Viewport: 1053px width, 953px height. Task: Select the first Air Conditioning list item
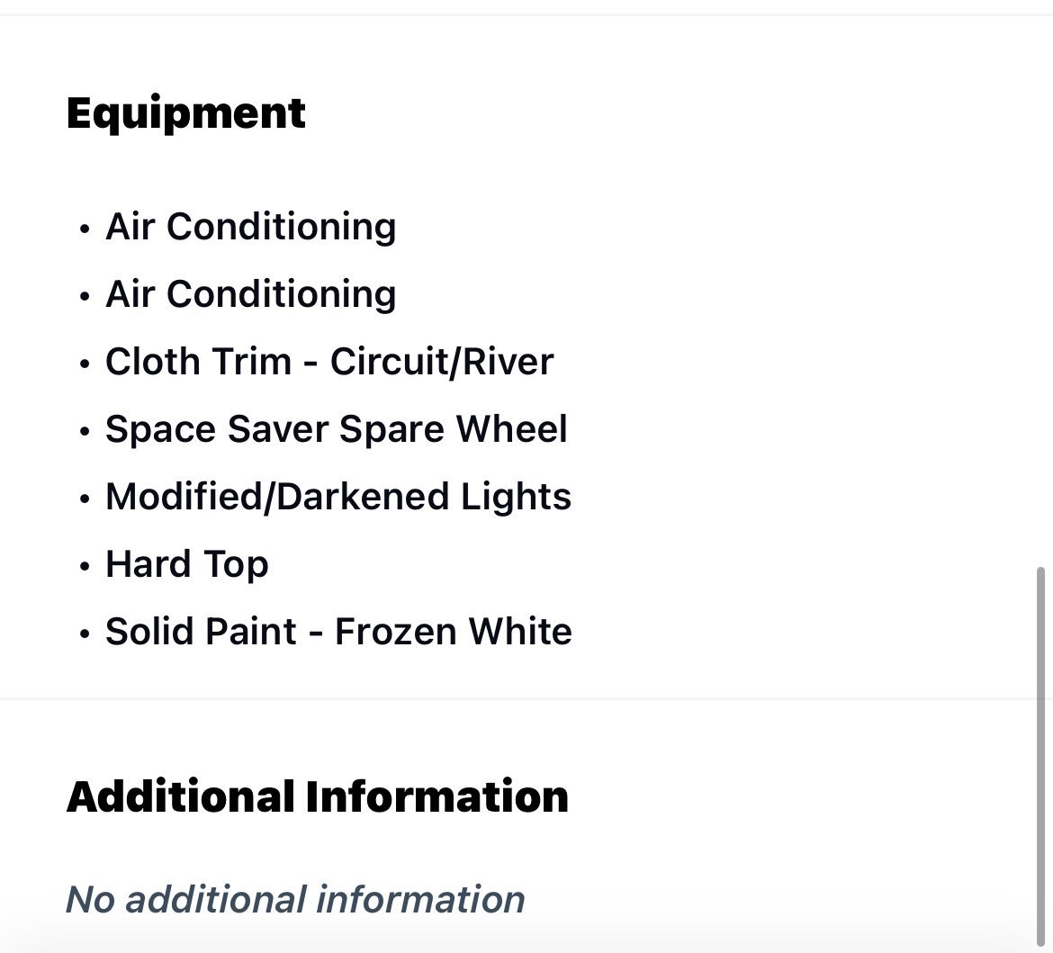tap(250, 227)
